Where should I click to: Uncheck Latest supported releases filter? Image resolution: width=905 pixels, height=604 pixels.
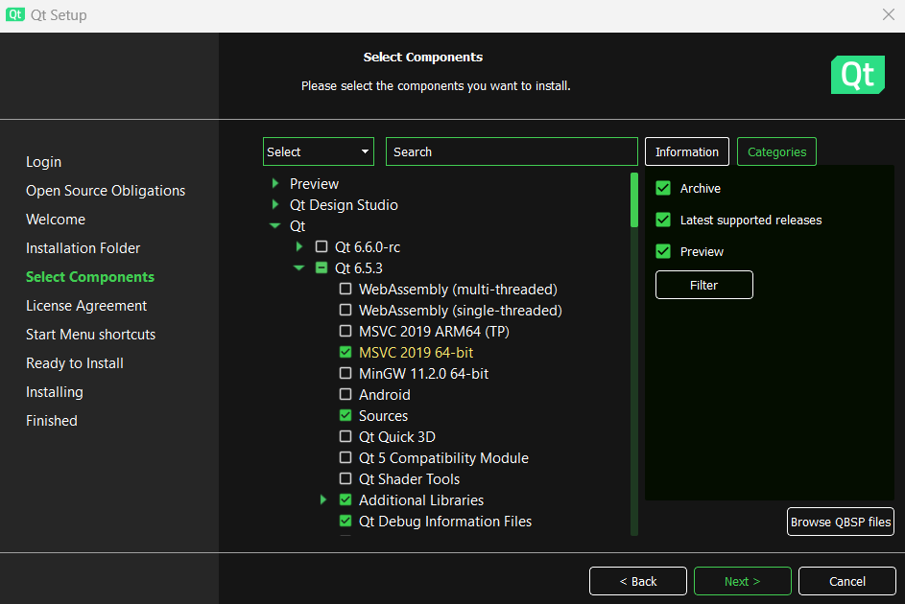click(x=663, y=221)
